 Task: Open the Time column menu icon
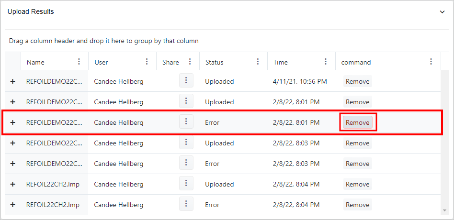326,62
